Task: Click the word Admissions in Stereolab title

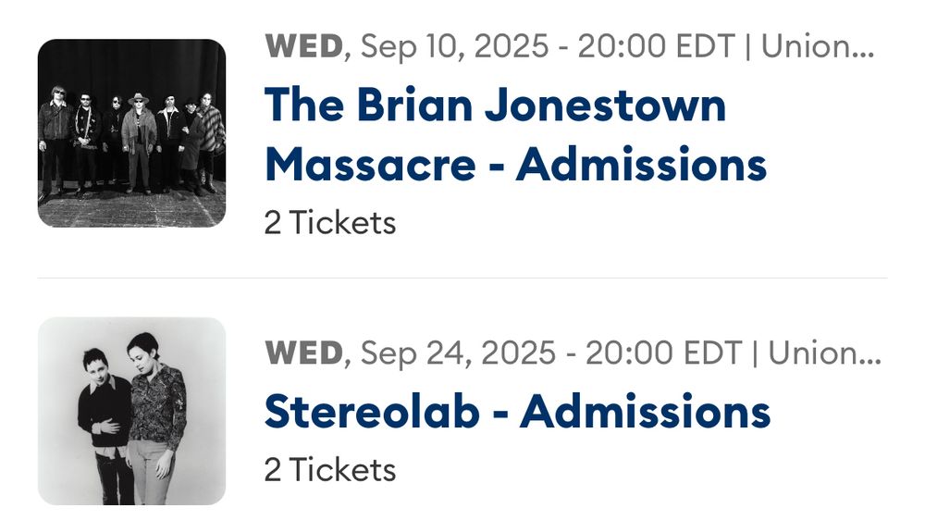Action: point(645,412)
